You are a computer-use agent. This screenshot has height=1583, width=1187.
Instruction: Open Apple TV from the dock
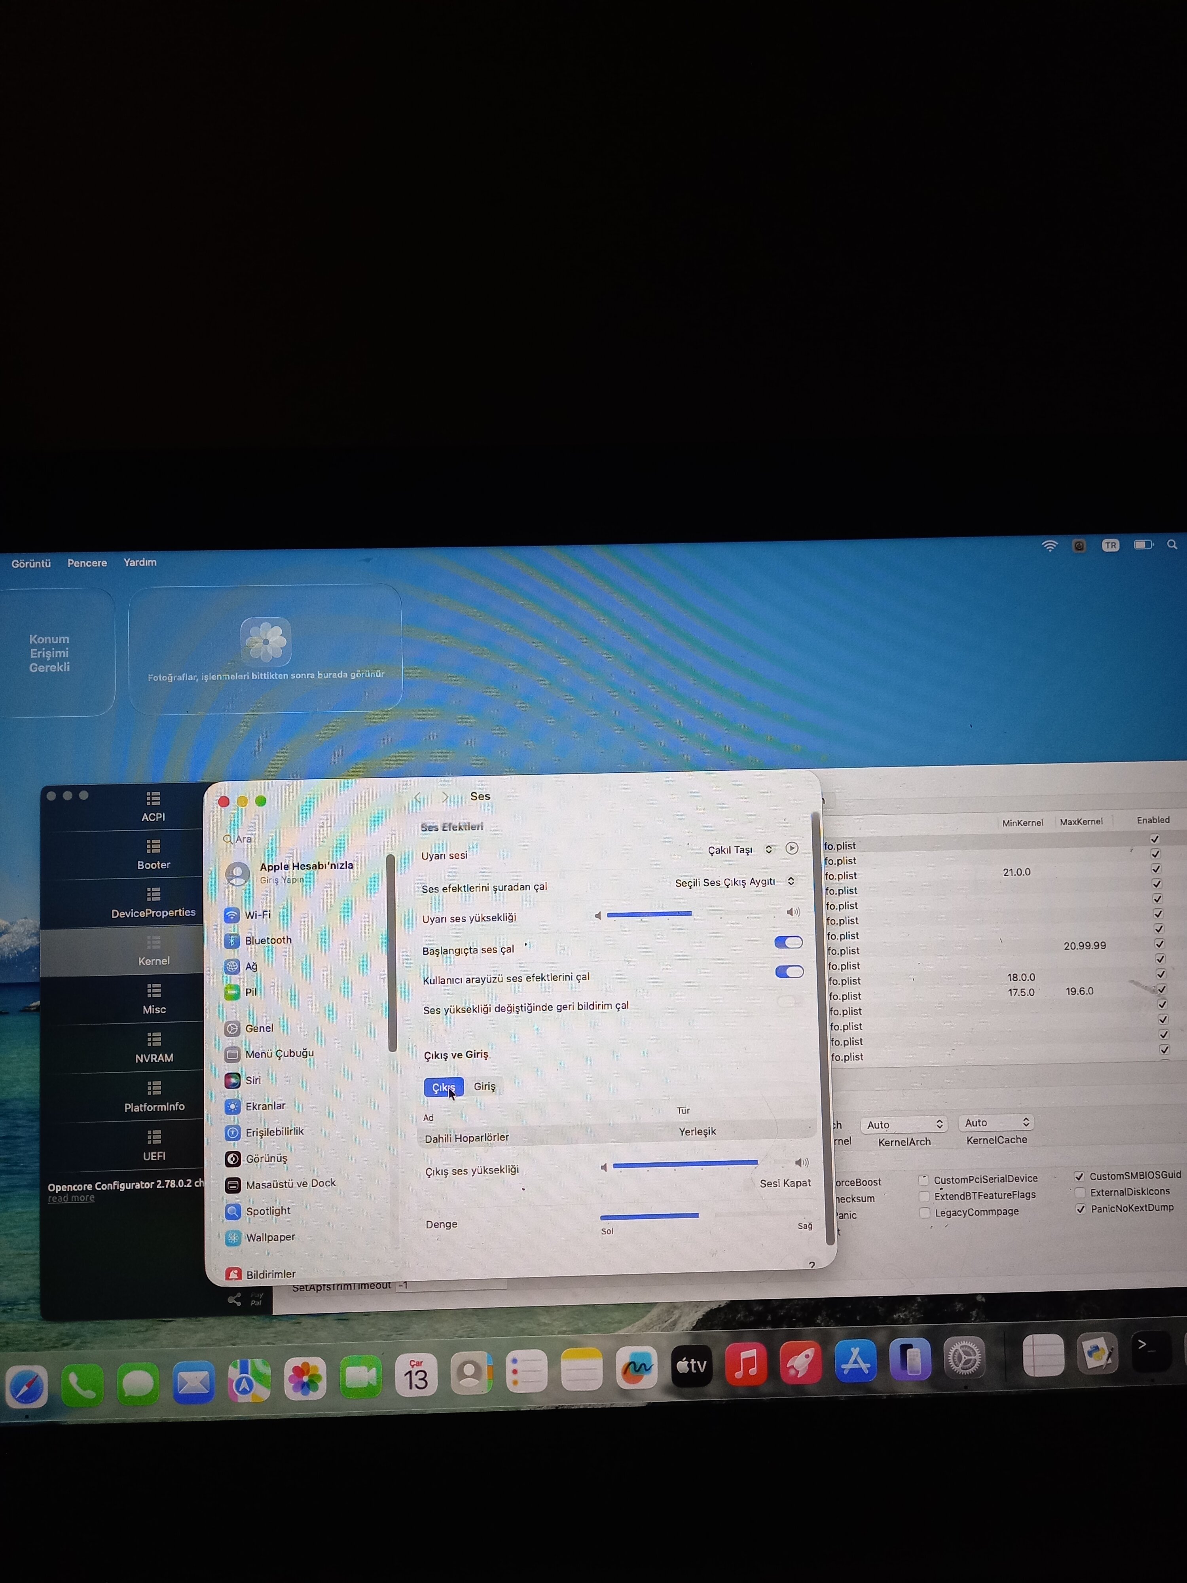[691, 1365]
